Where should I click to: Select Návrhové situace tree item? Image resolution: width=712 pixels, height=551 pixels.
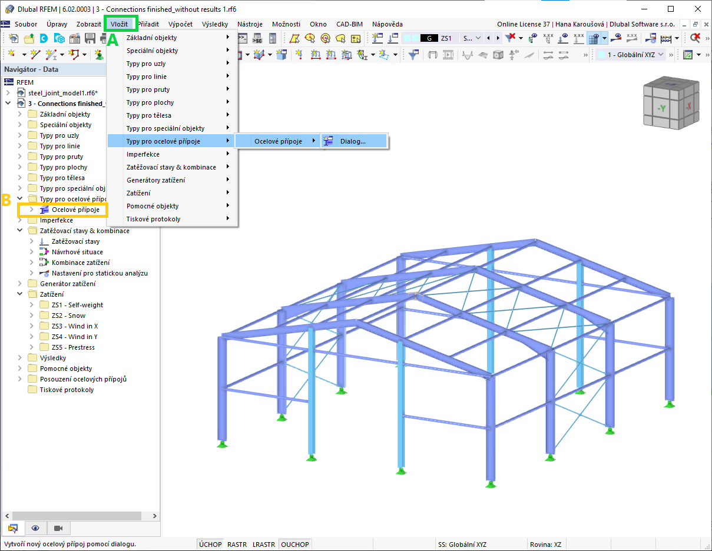77,252
